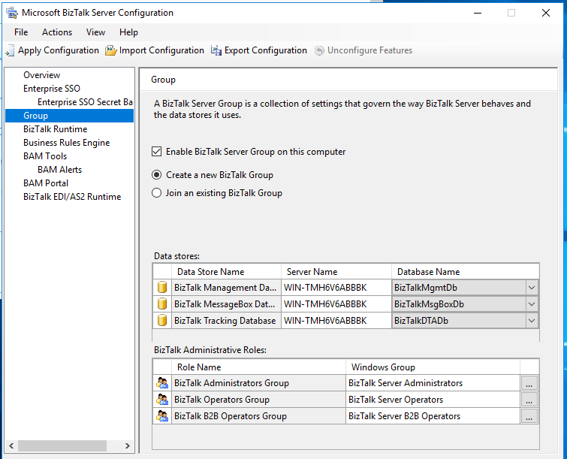Screen dimensions: 567x459
Task: Browse Windows group for BizTalk Server Administrators
Action: tap(529, 383)
